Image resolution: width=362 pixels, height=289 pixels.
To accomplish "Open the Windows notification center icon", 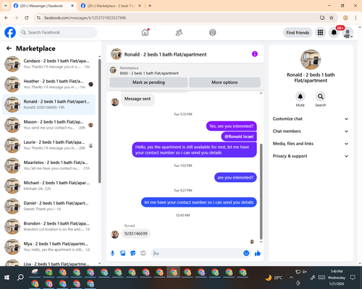I will [353, 277].
